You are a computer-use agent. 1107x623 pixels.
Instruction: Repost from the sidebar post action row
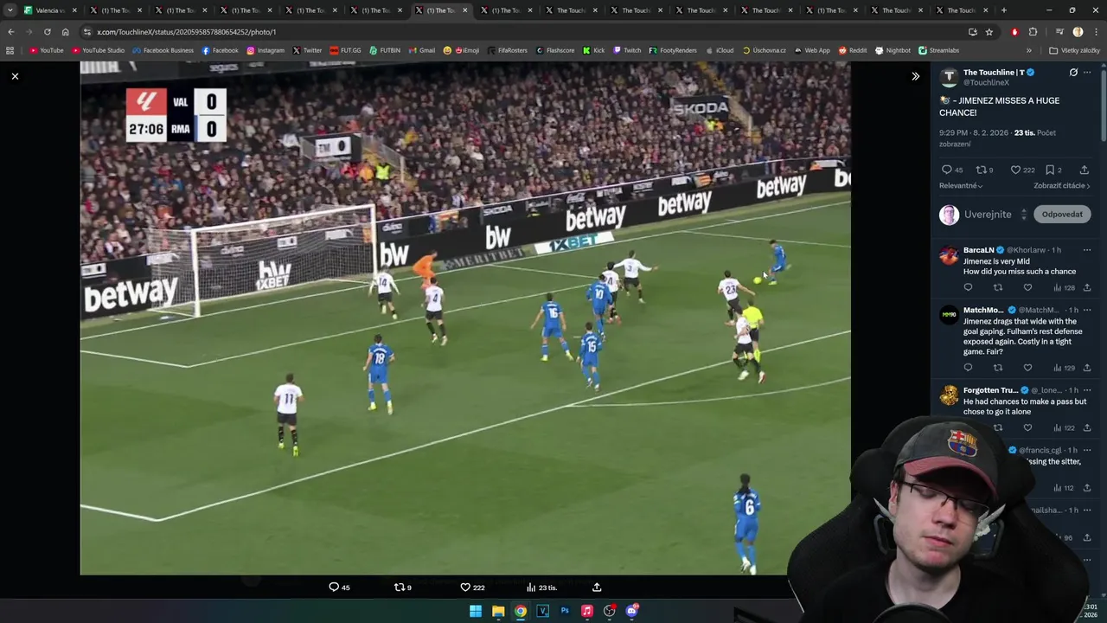pos(981,170)
